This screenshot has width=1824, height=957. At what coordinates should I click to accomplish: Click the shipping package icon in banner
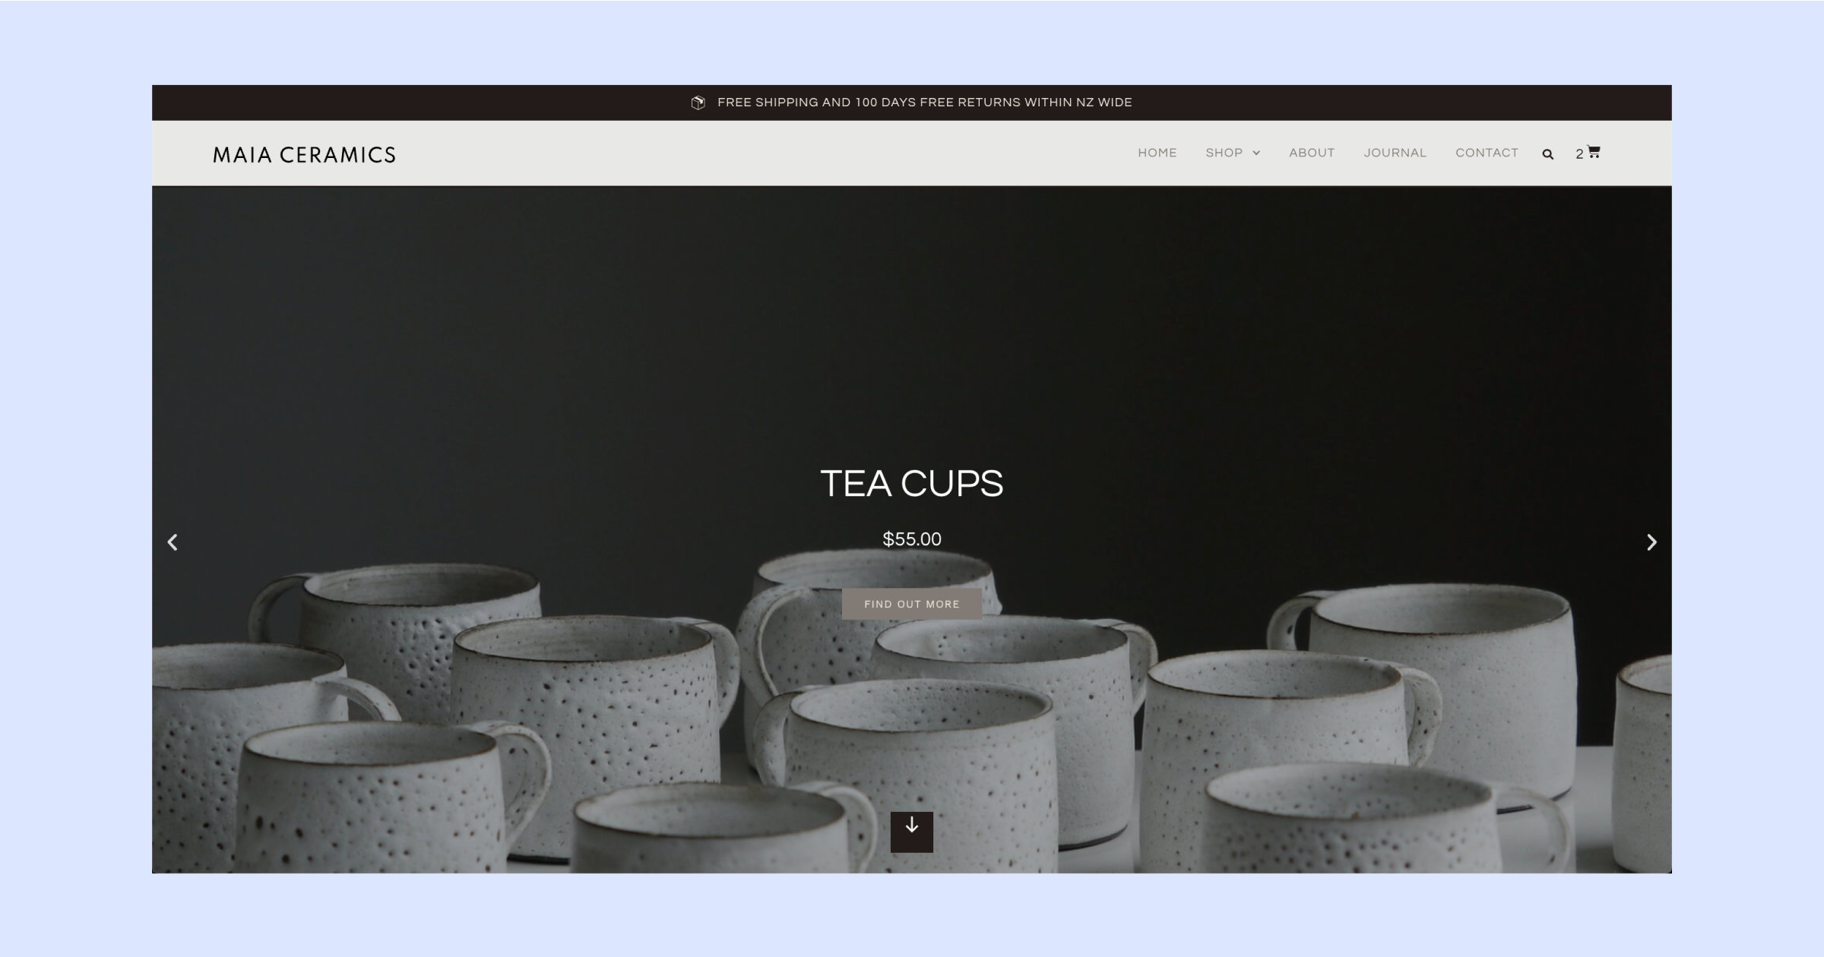click(697, 103)
